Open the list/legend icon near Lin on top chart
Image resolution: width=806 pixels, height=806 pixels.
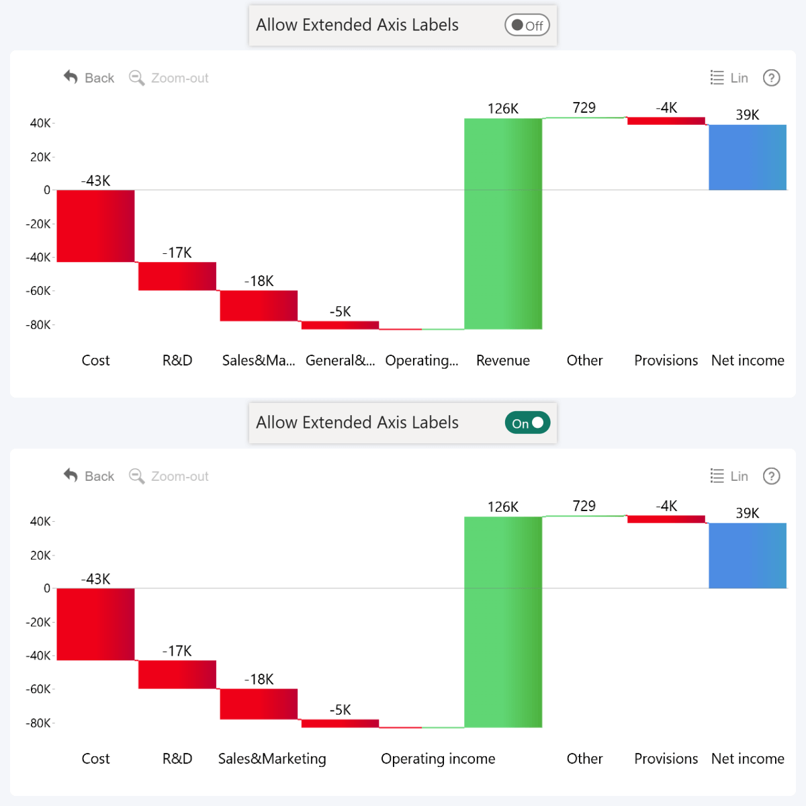[x=717, y=77]
